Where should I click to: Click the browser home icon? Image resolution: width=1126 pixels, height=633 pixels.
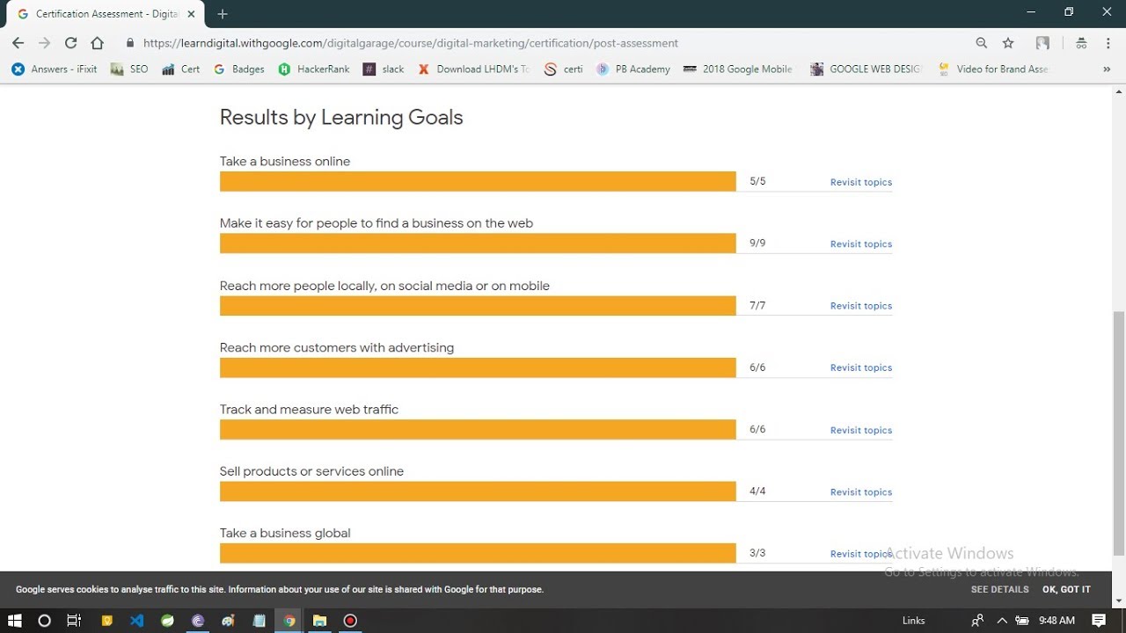[x=97, y=43]
